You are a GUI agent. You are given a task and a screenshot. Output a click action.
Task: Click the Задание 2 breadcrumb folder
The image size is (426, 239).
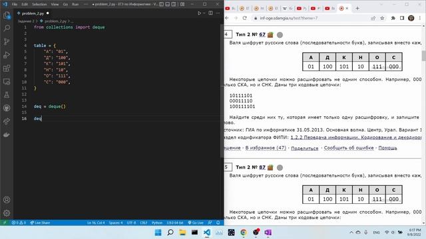pos(26,21)
